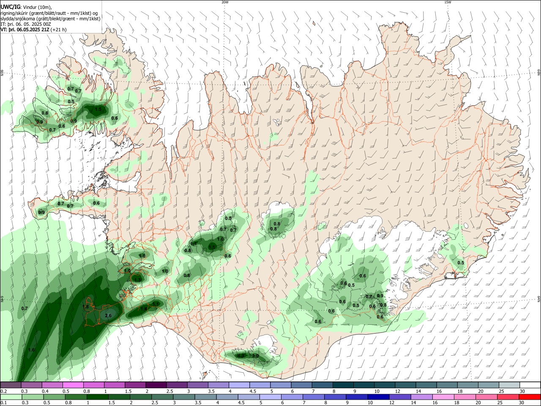Click the 'rigning/skúrir' legend description line
This screenshot has width=541, height=406.
click(49, 13)
